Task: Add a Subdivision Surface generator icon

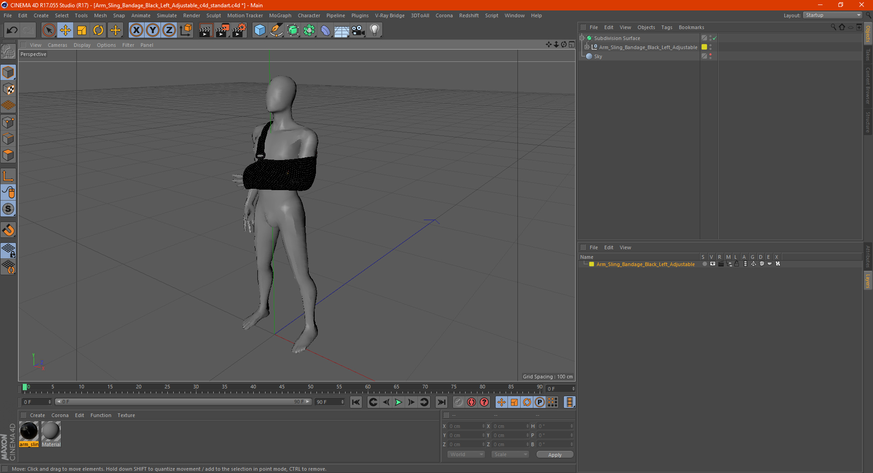Action: pyautogui.click(x=293, y=30)
